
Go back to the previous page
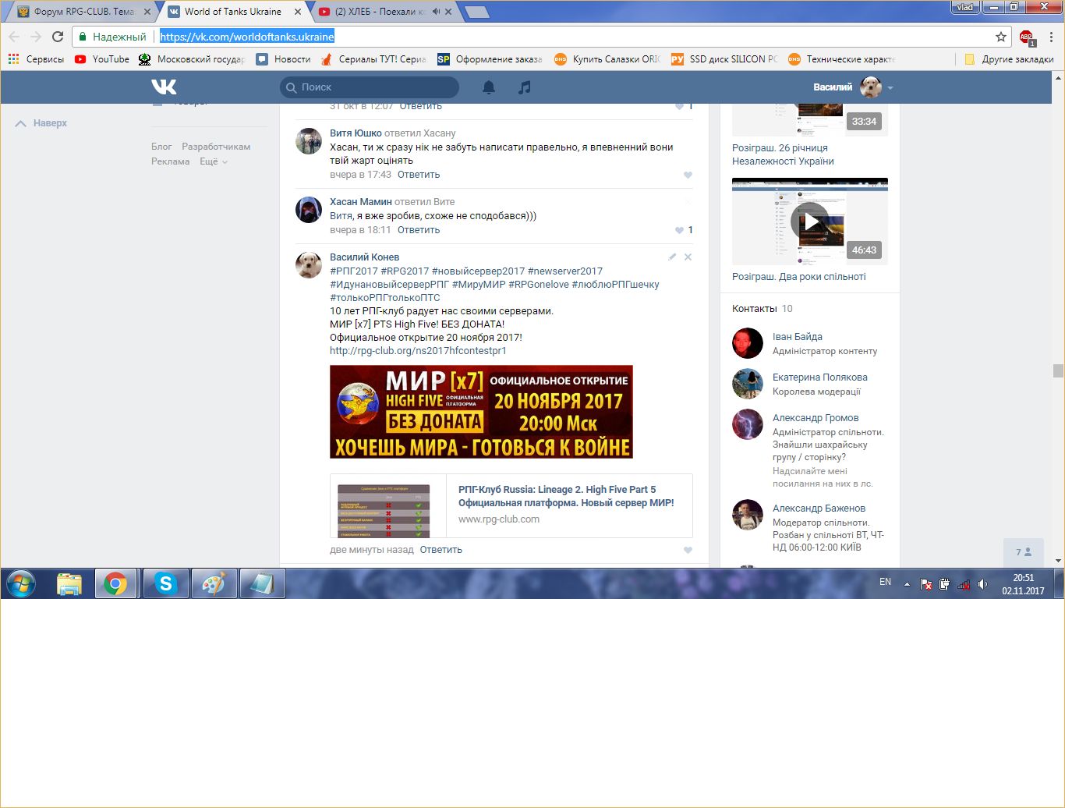point(14,37)
